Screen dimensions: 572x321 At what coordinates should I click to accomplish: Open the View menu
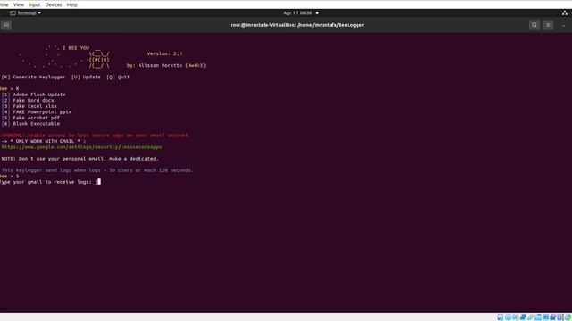pyautogui.click(x=18, y=4)
